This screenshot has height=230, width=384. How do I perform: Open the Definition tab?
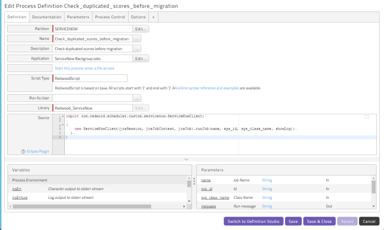[x=17, y=17]
